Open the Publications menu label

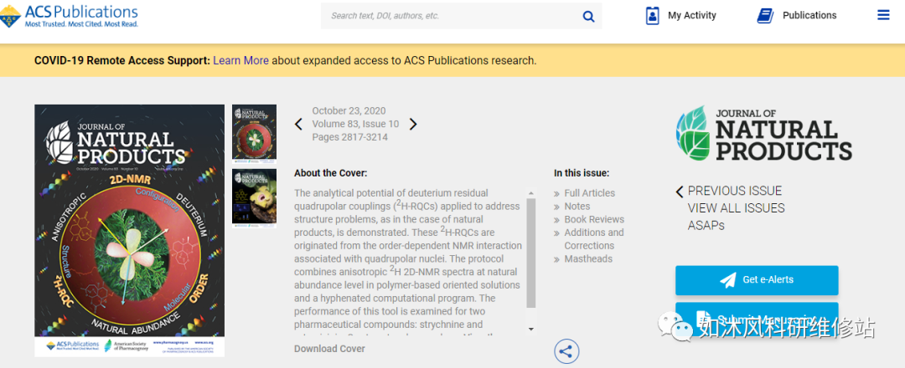click(809, 16)
